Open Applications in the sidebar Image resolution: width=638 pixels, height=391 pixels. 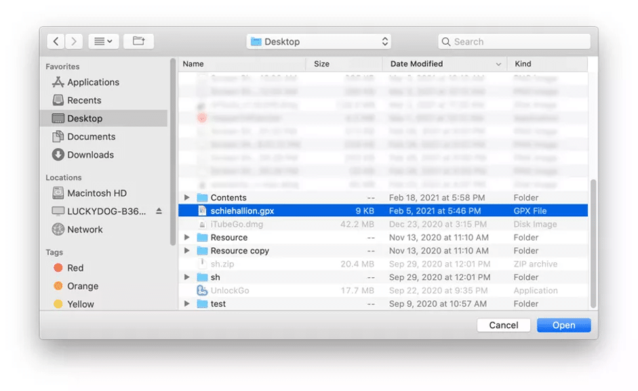coord(93,82)
